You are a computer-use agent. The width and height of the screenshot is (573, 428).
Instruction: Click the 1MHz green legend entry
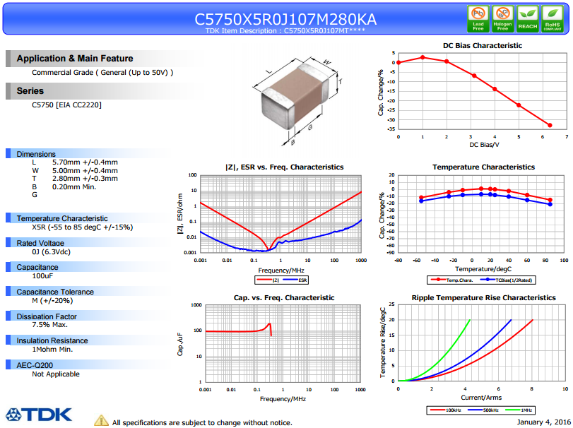(x=519, y=410)
